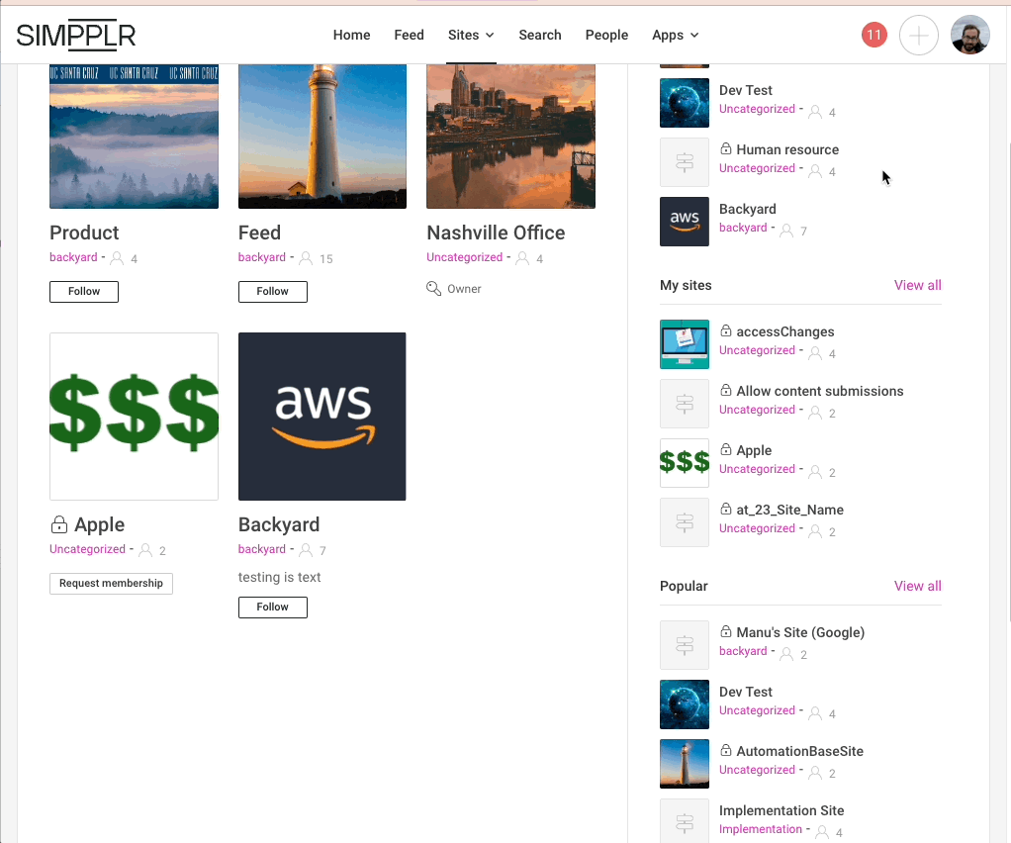Click the Owner badge icon under Nashville Office
The width and height of the screenshot is (1011, 843).
(433, 288)
